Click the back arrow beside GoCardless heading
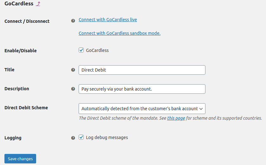The width and height of the screenshot is (266, 165). coord(38,4)
